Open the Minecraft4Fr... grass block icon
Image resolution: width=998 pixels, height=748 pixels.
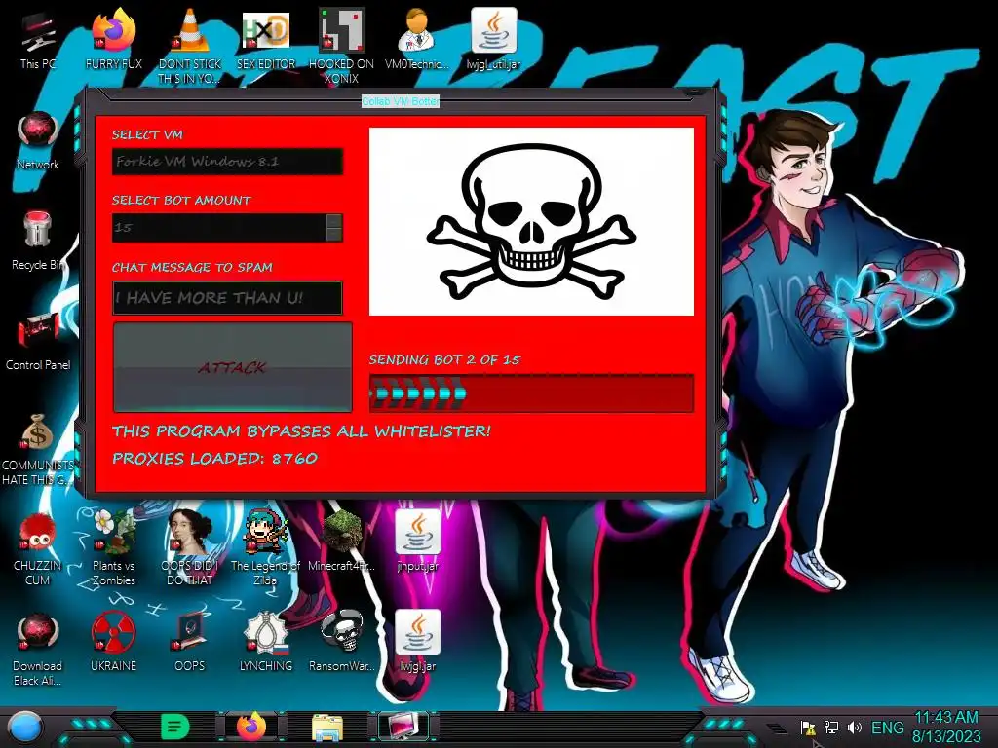point(341,542)
